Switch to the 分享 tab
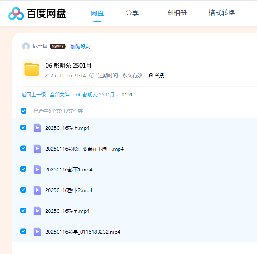Viewport: 257px width, 254px height. tap(132, 13)
